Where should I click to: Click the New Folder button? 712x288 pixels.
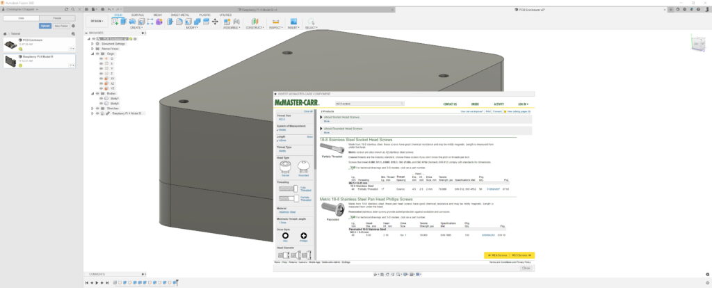(61, 26)
